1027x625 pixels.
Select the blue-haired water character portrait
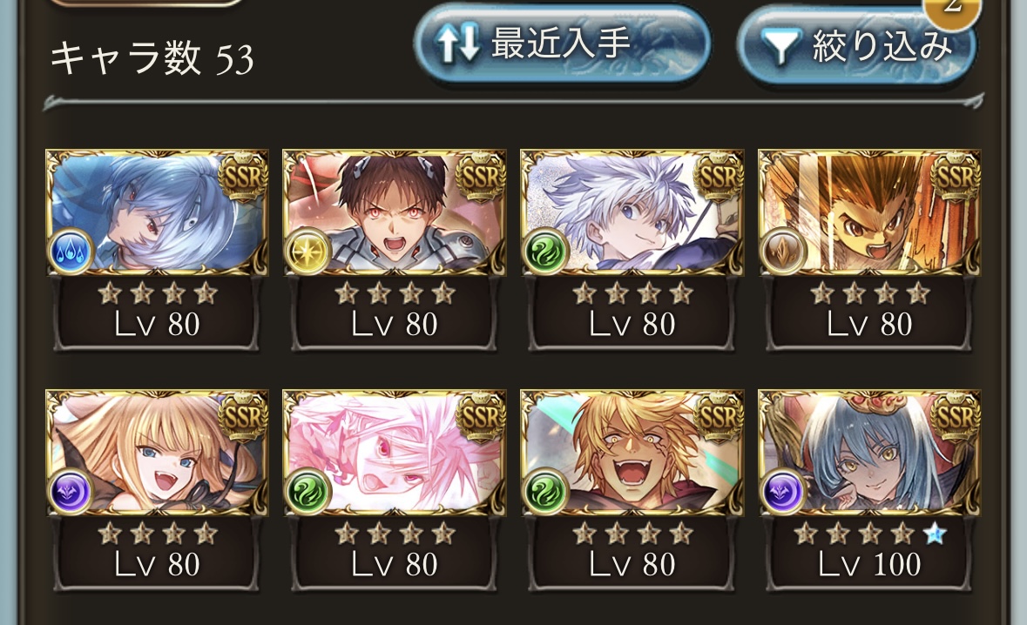157,212
